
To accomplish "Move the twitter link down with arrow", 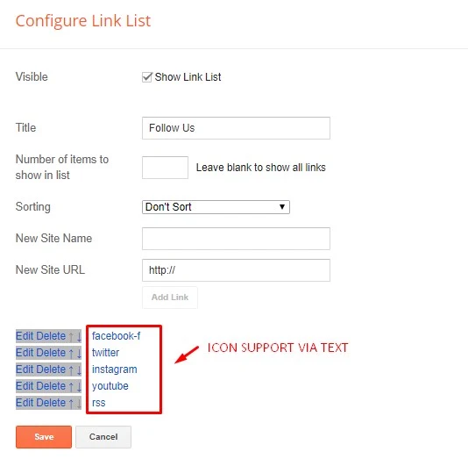I will (79, 353).
